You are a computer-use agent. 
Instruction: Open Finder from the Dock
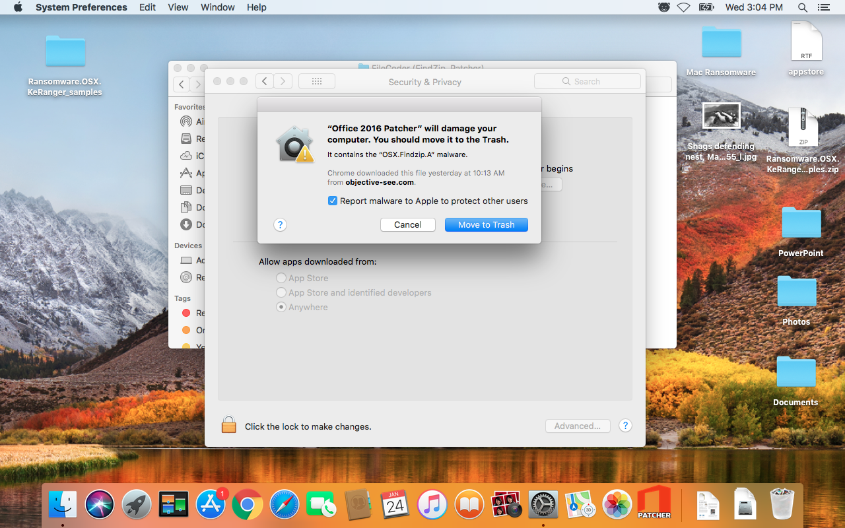(63, 505)
